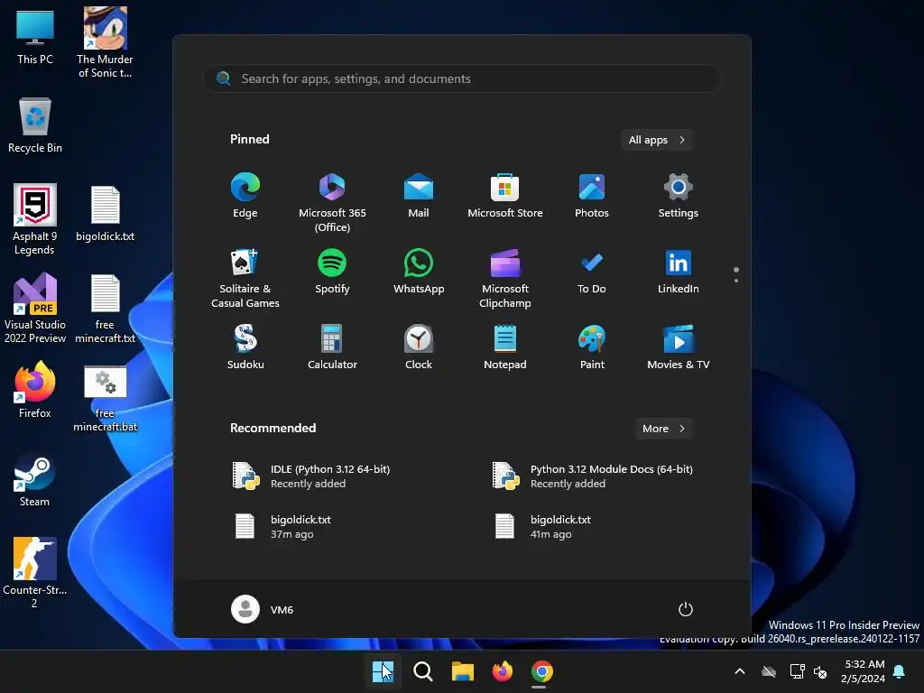Click the OneDrive cloud tray icon
Viewport: 924px width, 693px height.
[769, 671]
